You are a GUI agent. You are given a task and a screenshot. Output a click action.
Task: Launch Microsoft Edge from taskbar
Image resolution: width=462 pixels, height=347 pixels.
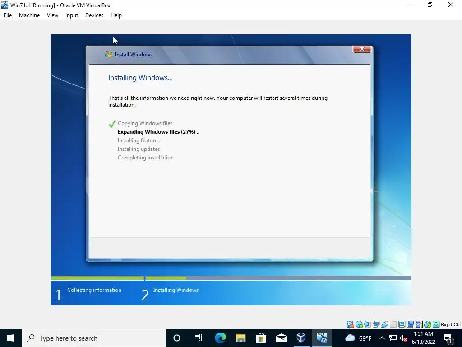pos(220,338)
